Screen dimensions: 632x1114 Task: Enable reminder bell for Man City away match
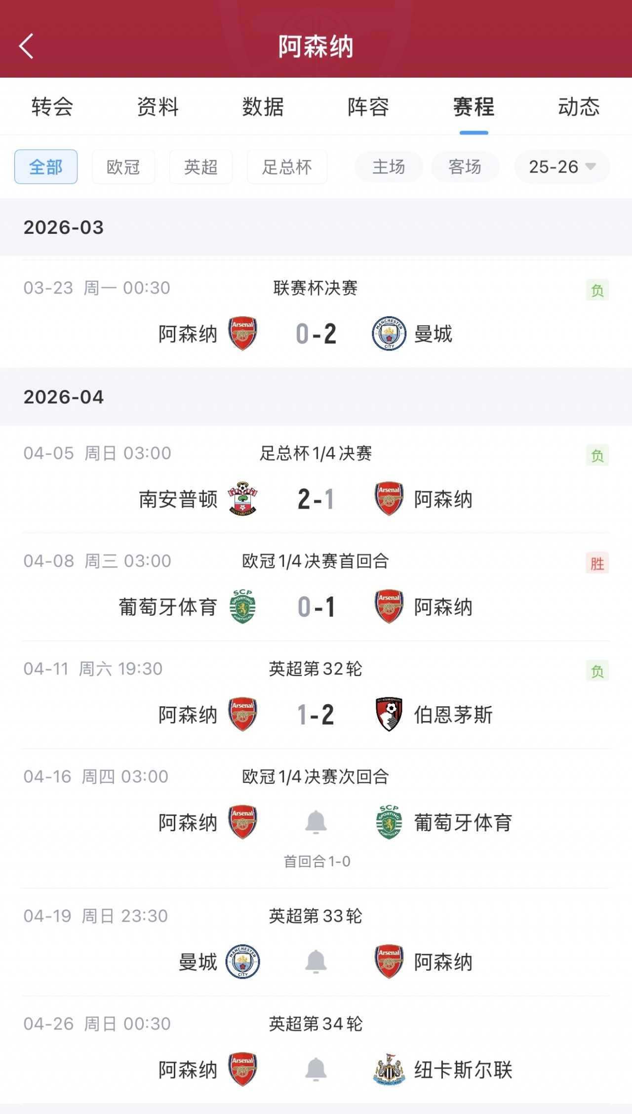[x=316, y=962]
